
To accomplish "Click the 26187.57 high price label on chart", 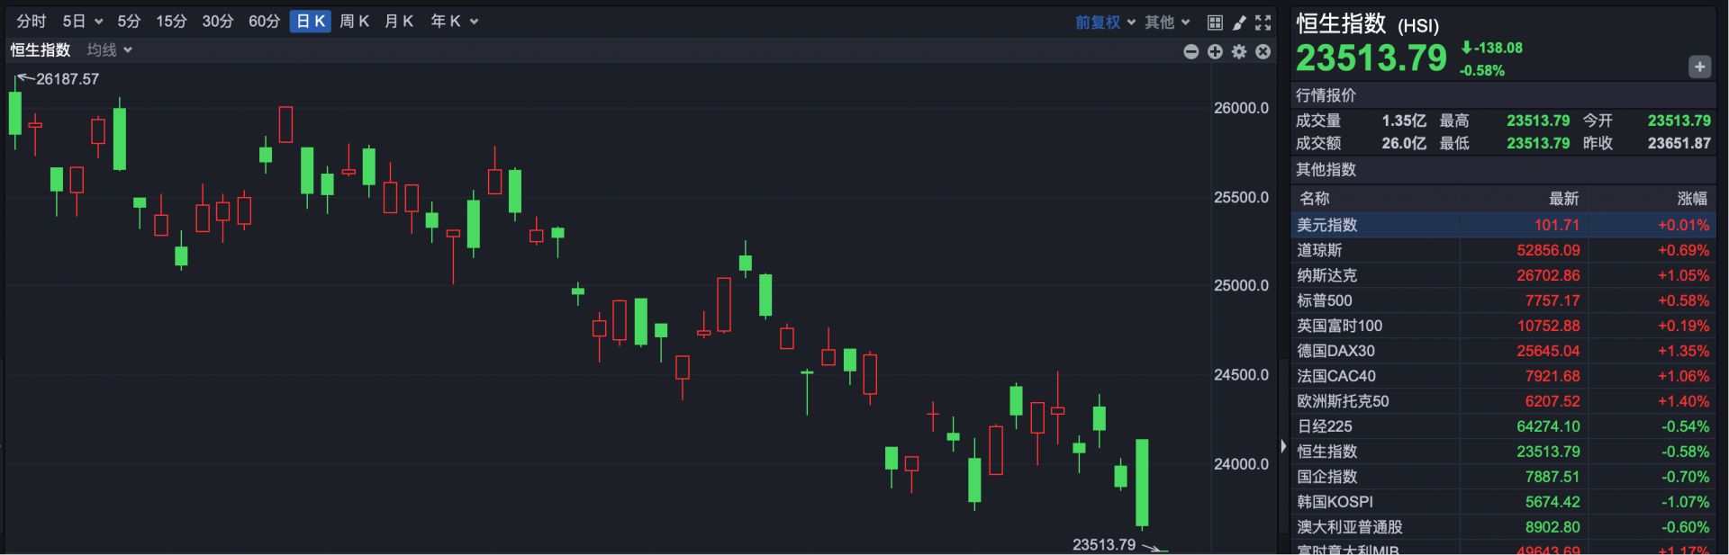I will pos(68,79).
